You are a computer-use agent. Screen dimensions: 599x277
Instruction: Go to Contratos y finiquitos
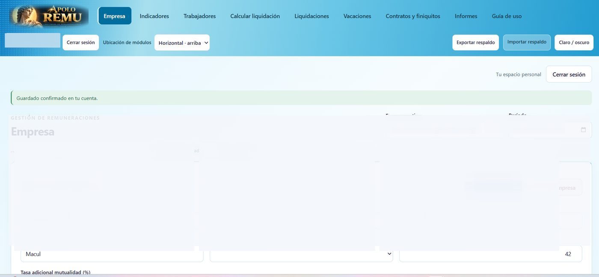tap(413, 16)
